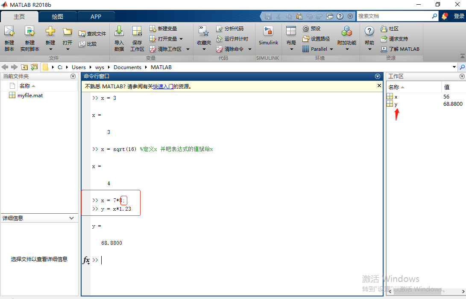Image resolution: width=466 pixels, height=299 pixels.
Task: Collapse the 详细信息 details panel
Action: (x=71, y=218)
